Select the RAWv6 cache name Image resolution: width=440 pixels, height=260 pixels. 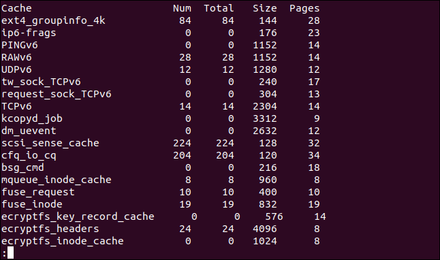pyautogui.click(x=16, y=57)
